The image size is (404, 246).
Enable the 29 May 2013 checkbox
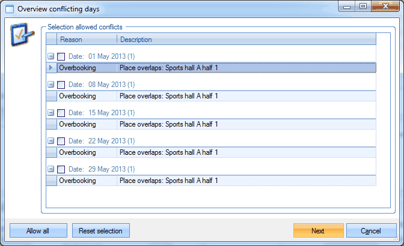[61, 169]
